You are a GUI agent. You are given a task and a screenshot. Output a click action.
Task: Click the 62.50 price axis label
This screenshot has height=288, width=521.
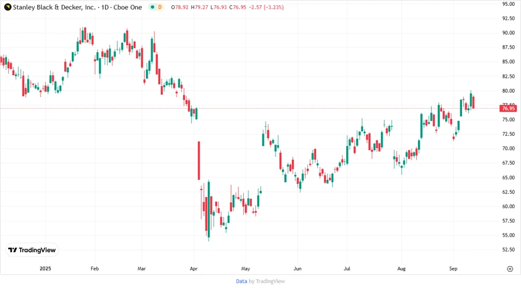(508, 192)
